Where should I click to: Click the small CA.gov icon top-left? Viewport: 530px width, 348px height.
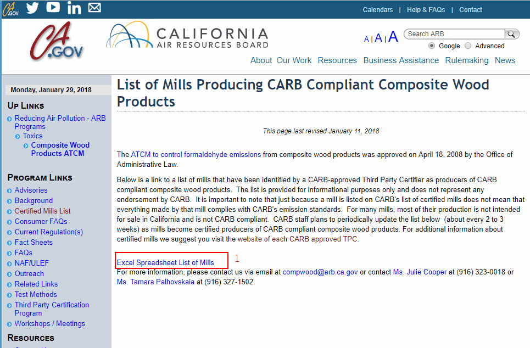[x=10, y=9]
